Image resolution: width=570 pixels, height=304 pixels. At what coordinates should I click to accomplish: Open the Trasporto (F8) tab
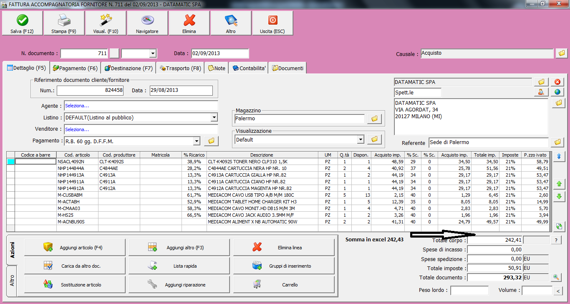pyautogui.click(x=180, y=68)
